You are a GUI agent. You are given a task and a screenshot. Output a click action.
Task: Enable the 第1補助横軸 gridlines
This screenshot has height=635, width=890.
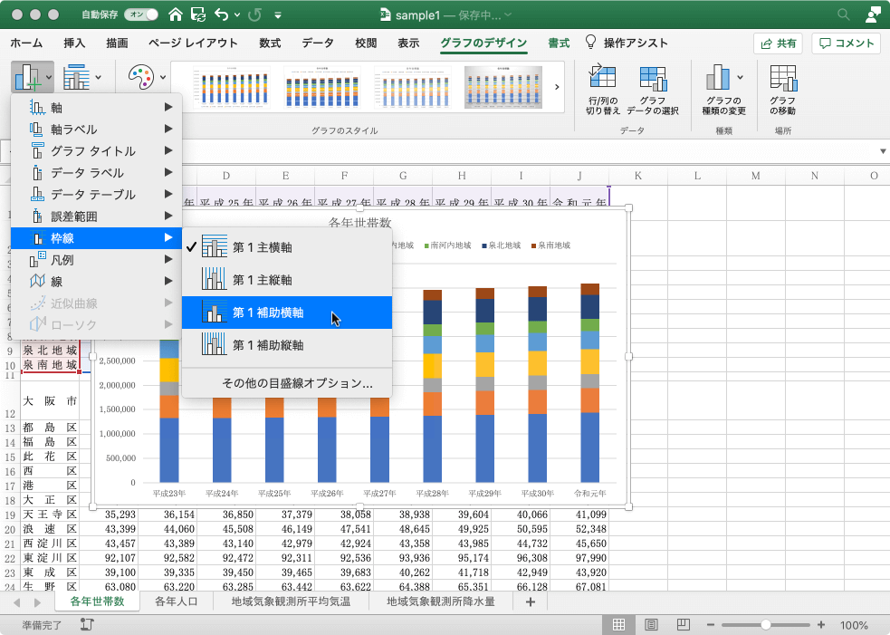point(287,313)
